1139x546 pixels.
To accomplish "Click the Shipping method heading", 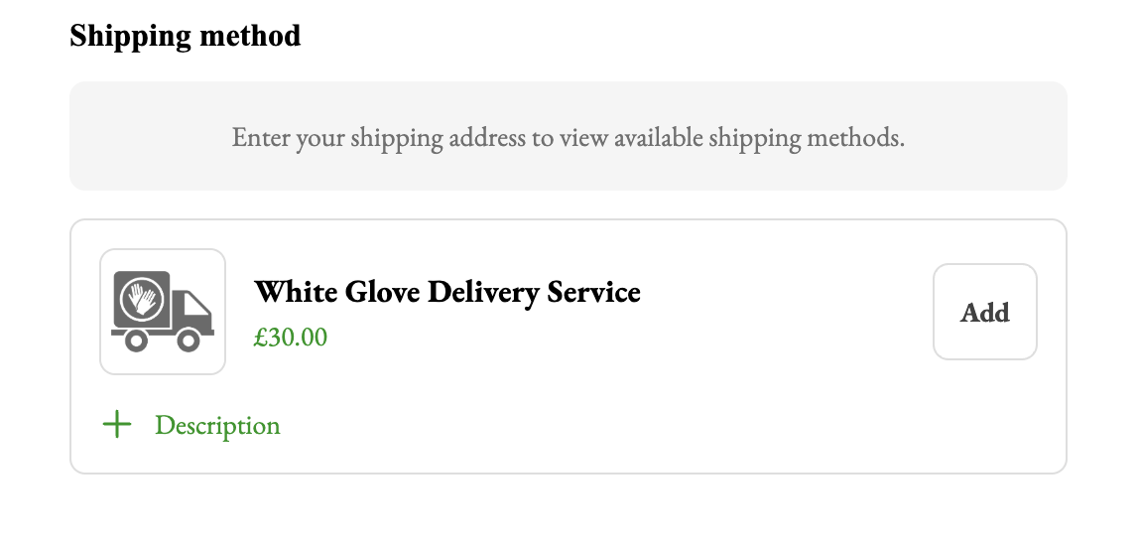I will 186,36.
